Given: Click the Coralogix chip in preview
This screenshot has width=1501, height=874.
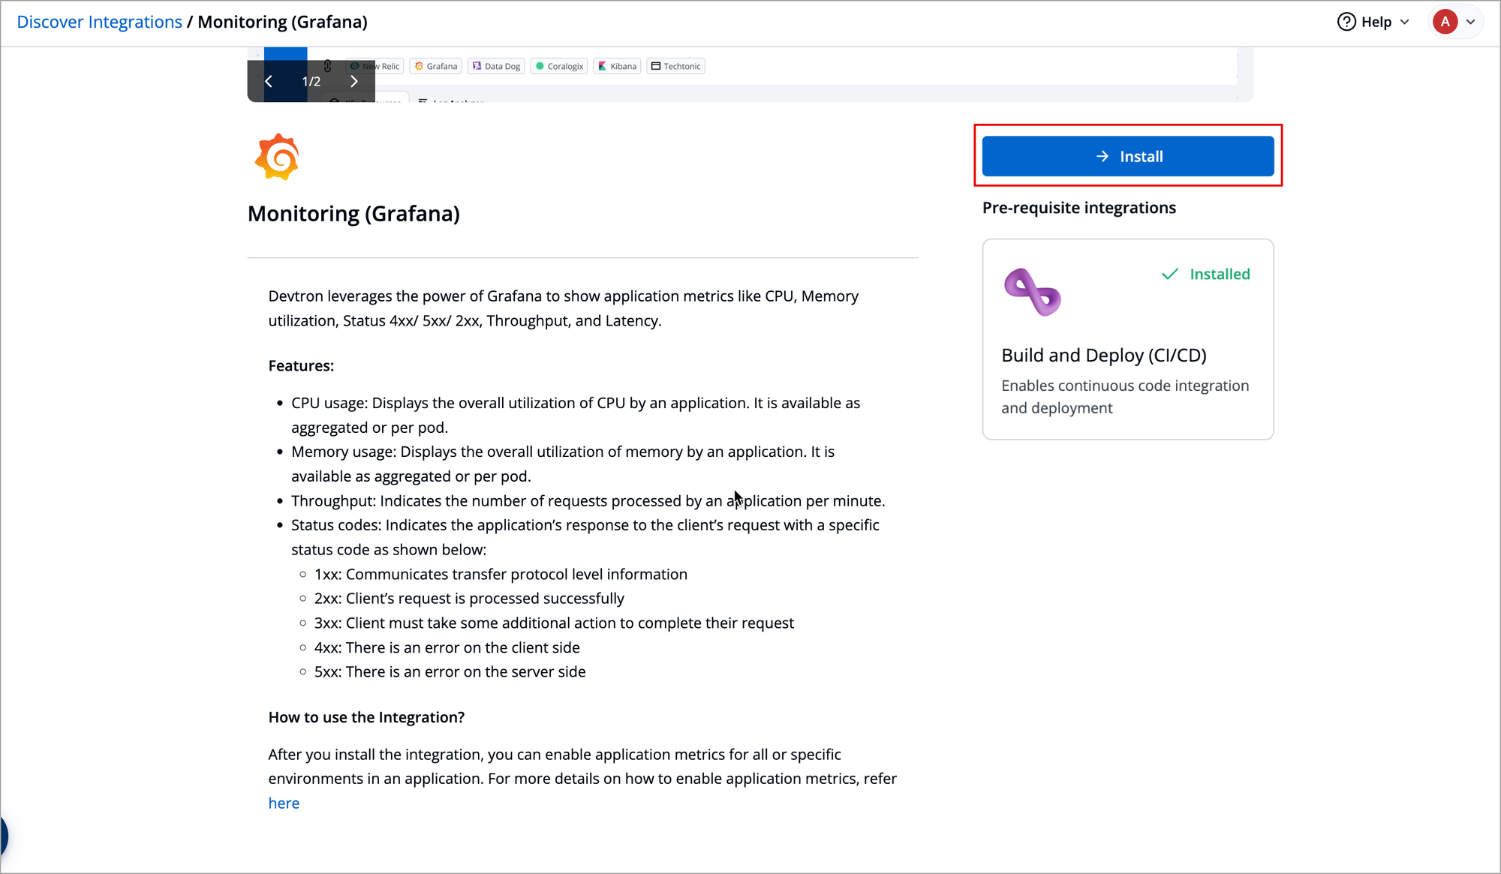Looking at the screenshot, I should pyautogui.click(x=559, y=66).
